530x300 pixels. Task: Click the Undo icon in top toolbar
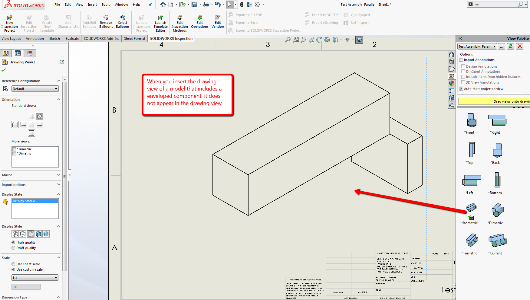(218, 5)
